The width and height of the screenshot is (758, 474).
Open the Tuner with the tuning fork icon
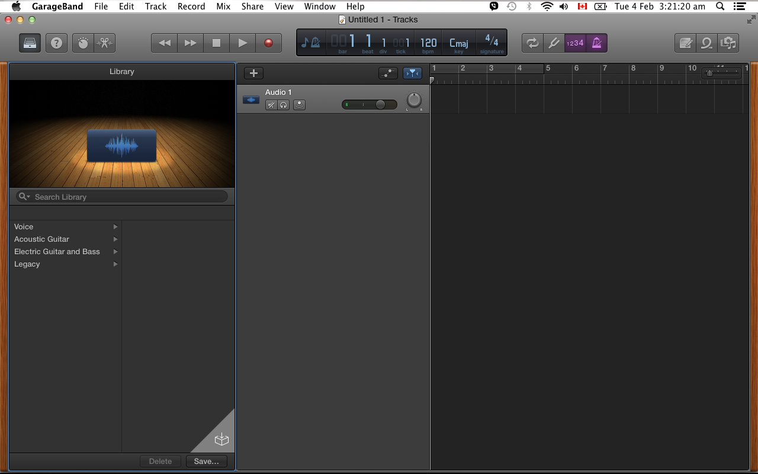coord(554,43)
